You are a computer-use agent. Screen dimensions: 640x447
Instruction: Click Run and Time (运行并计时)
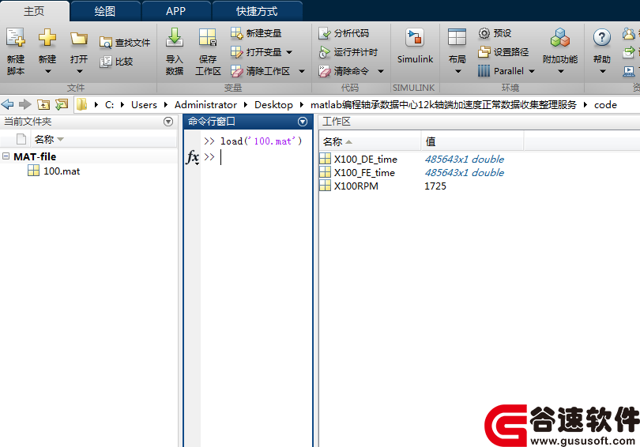pyautogui.click(x=348, y=52)
